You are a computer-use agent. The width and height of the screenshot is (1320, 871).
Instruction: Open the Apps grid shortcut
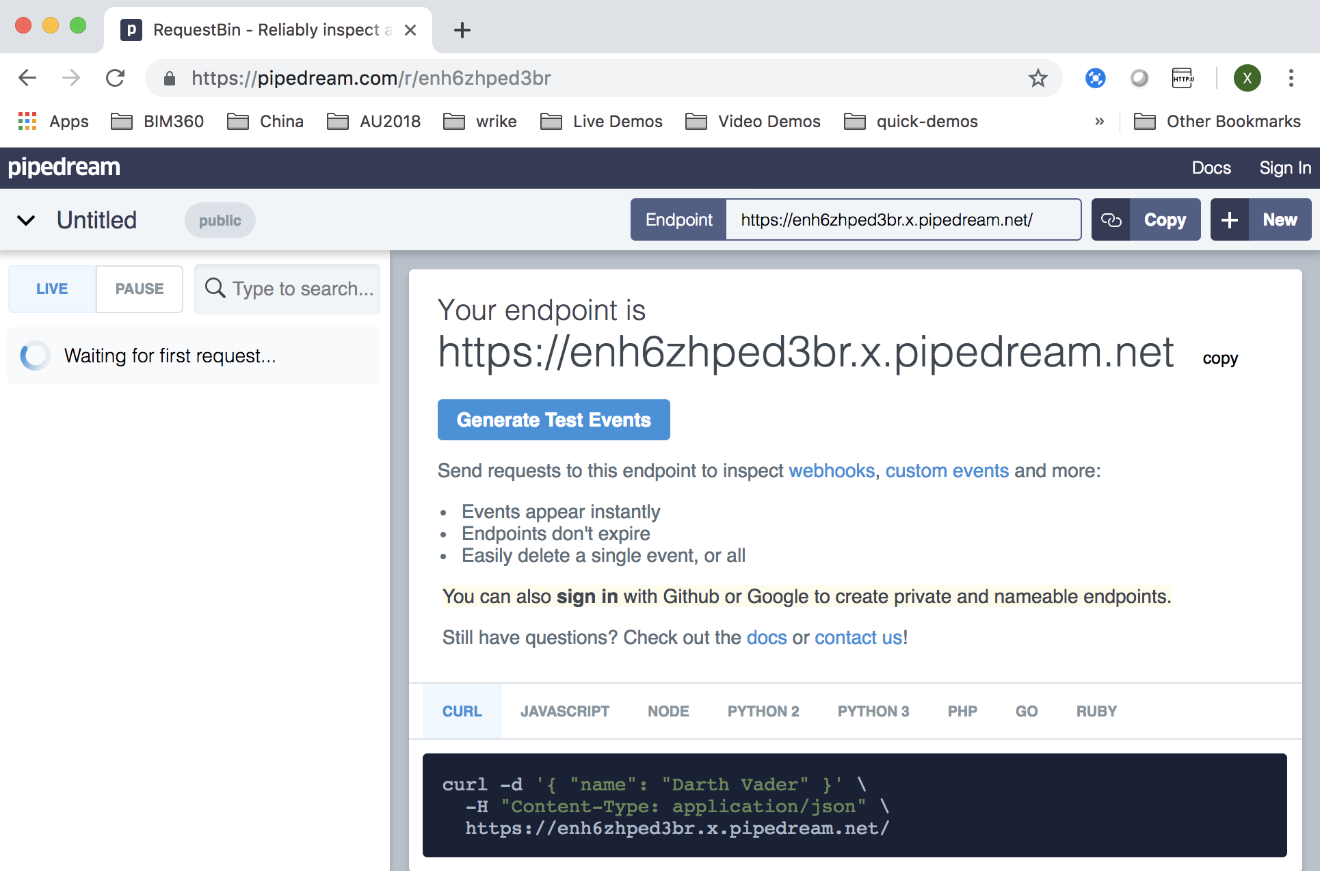(x=53, y=122)
